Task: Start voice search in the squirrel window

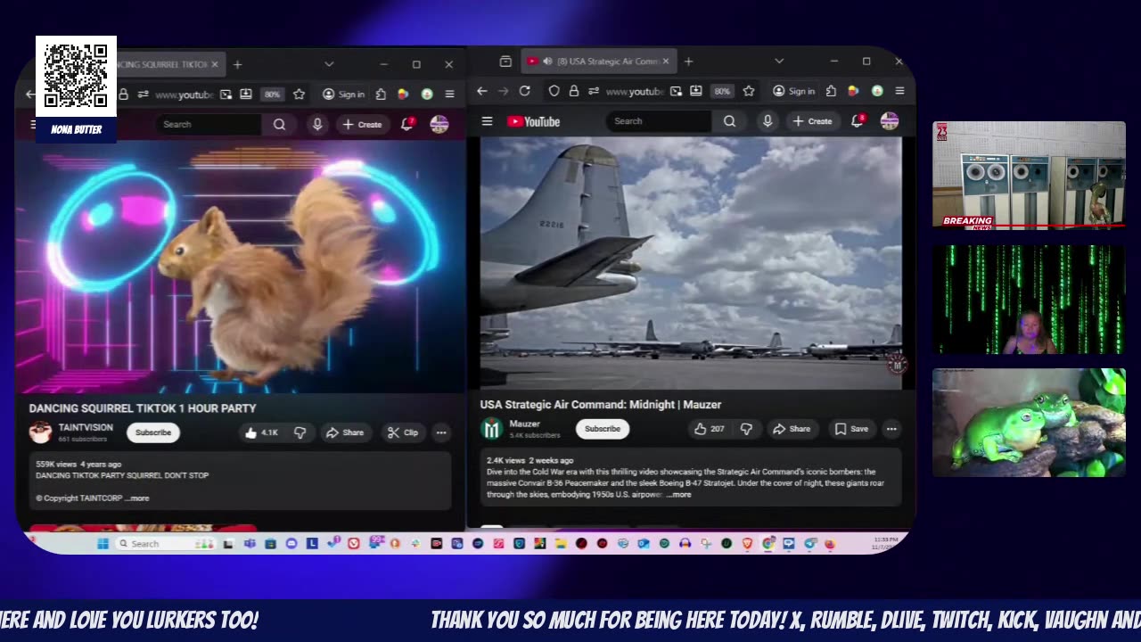Action: click(316, 125)
